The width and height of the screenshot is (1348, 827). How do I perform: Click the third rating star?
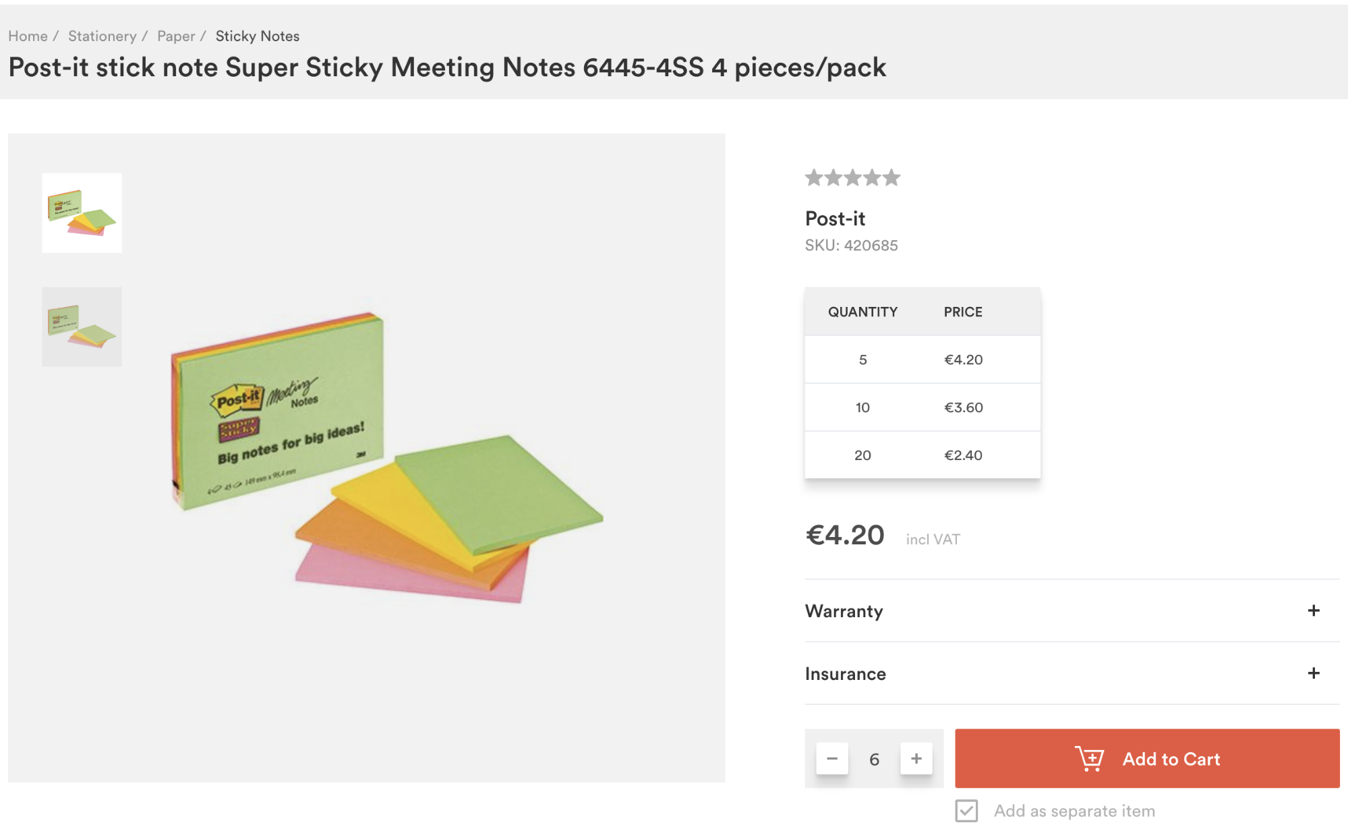(853, 177)
